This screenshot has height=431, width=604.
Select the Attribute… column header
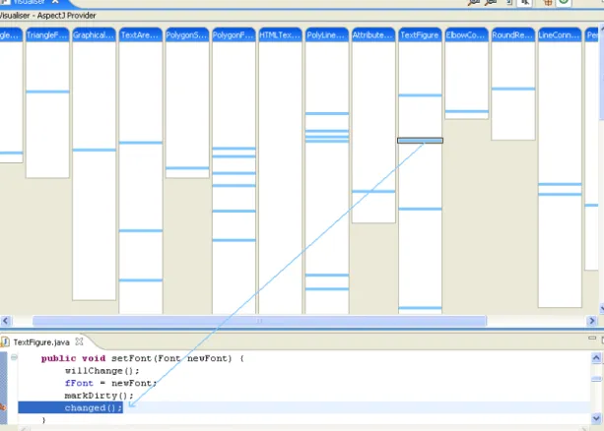click(x=373, y=35)
